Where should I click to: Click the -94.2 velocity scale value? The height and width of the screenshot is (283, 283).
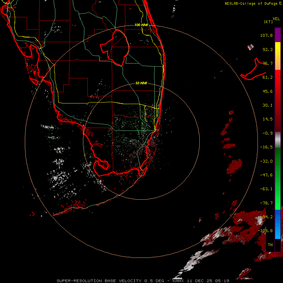coord(266,217)
